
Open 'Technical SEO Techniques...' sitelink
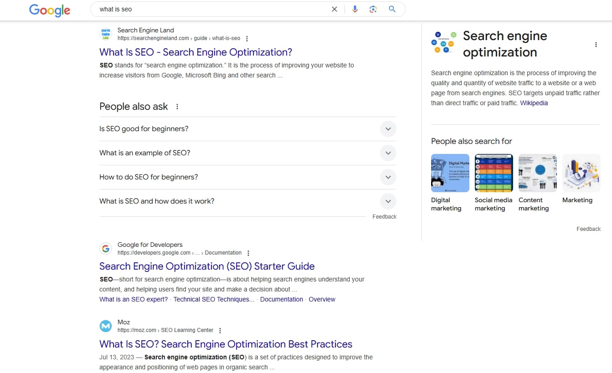pyautogui.click(x=214, y=299)
